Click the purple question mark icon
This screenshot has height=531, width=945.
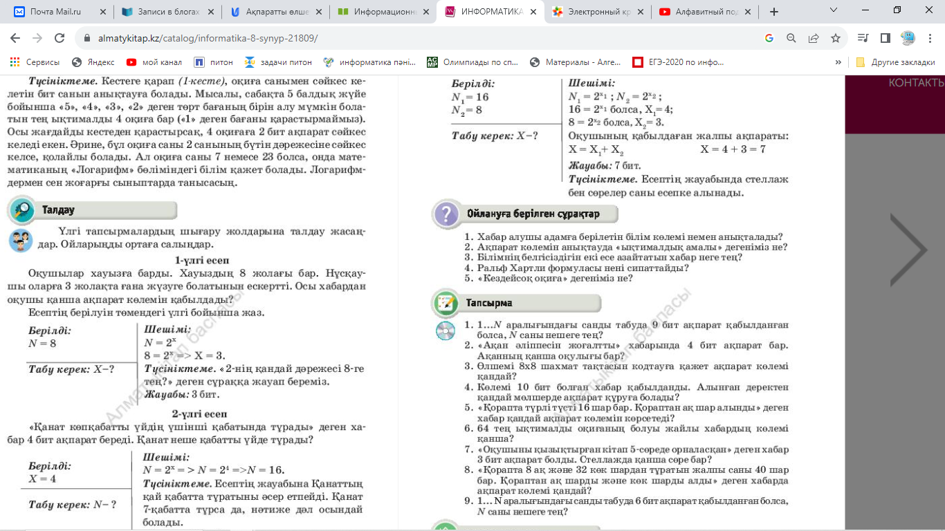click(x=447, y=215)
